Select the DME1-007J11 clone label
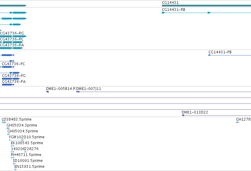 (x=89, y=89)
